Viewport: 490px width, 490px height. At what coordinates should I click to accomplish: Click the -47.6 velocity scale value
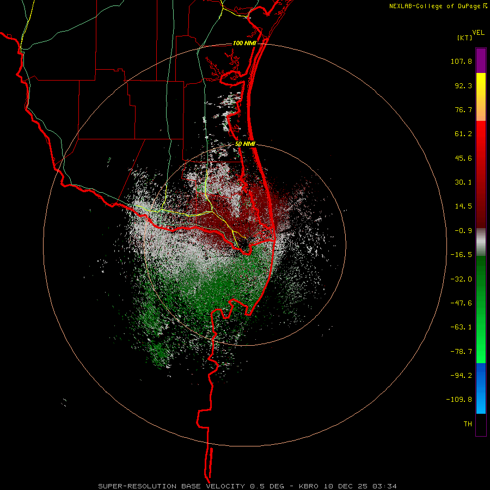[x=461, y=303]
